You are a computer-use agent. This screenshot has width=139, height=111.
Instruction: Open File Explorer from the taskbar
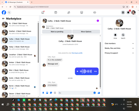pos(29,100)
